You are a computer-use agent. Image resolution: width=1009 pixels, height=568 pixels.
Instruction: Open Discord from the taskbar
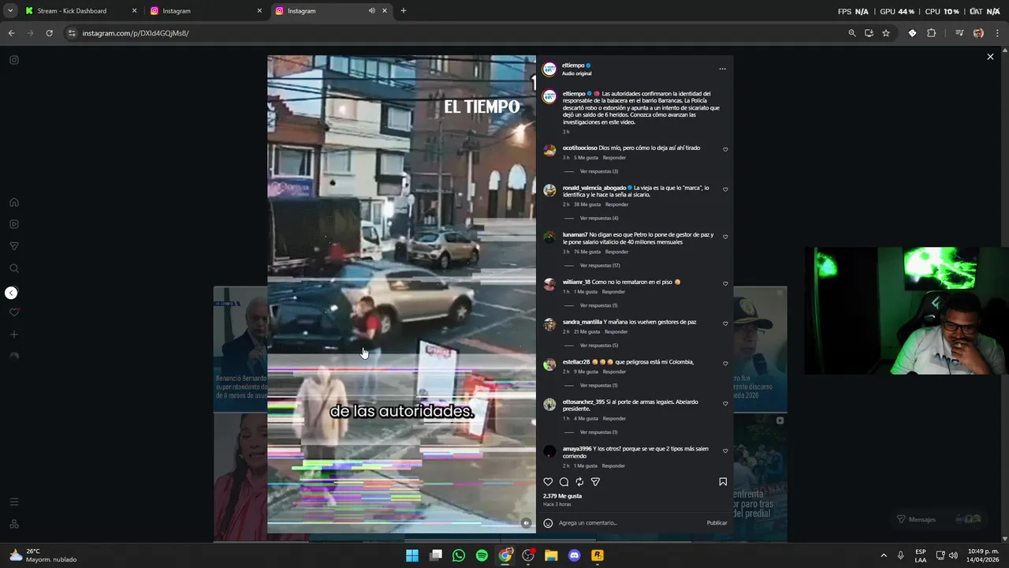574,555
